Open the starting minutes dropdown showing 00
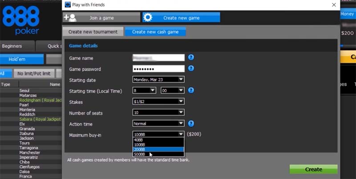Viewport: 356px width, 179px height. coord(173,90)
